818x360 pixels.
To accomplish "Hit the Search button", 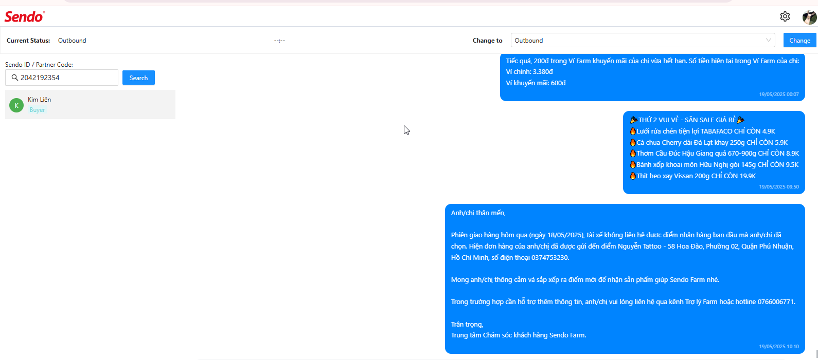I will point(138,78).
